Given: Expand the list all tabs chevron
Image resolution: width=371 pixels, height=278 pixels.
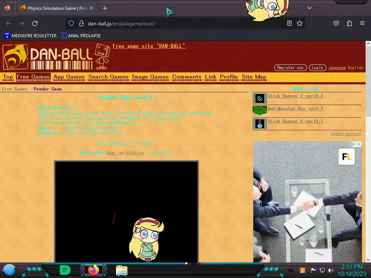Looking at the screenshot, I should pos(309,8).
